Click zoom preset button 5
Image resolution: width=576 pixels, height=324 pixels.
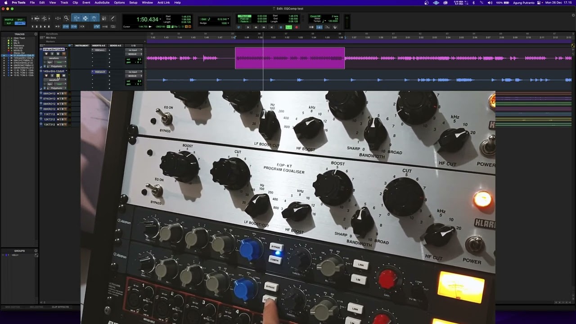49,27
